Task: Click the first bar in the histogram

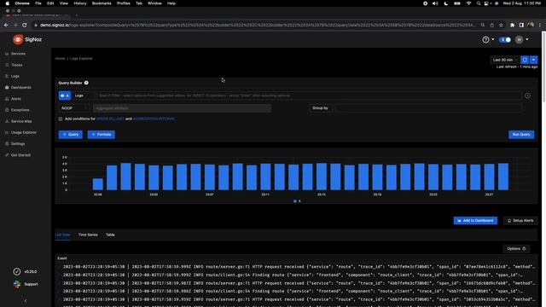Action: coord(98,184)
